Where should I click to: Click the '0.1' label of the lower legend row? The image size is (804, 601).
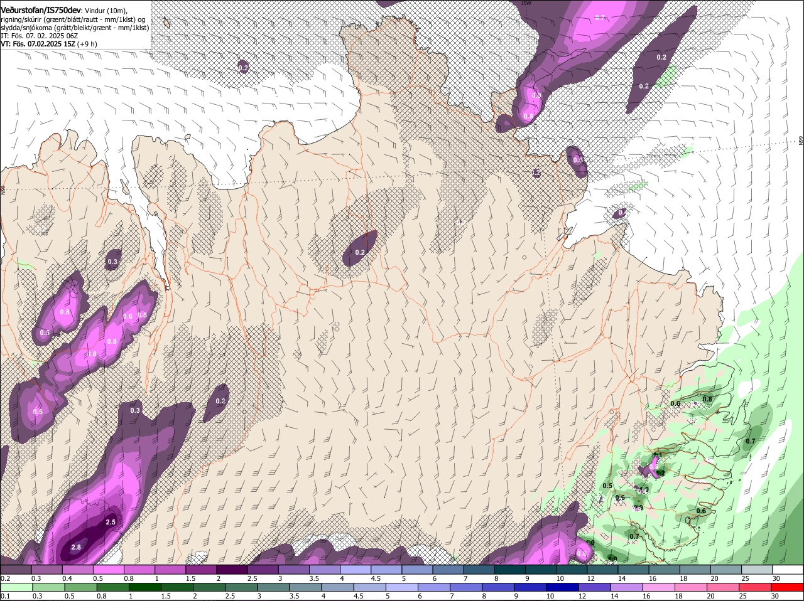click(x=5, y=595)
